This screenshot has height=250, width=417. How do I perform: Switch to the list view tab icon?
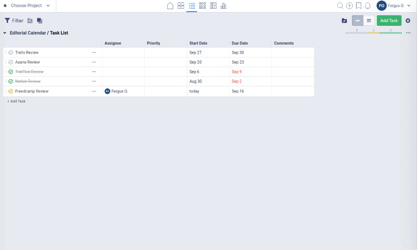coord(192,6)
